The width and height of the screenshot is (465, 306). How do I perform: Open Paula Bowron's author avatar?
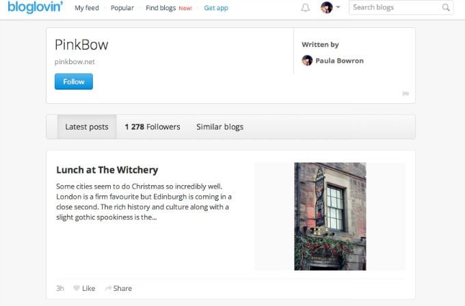coord(307,60)
